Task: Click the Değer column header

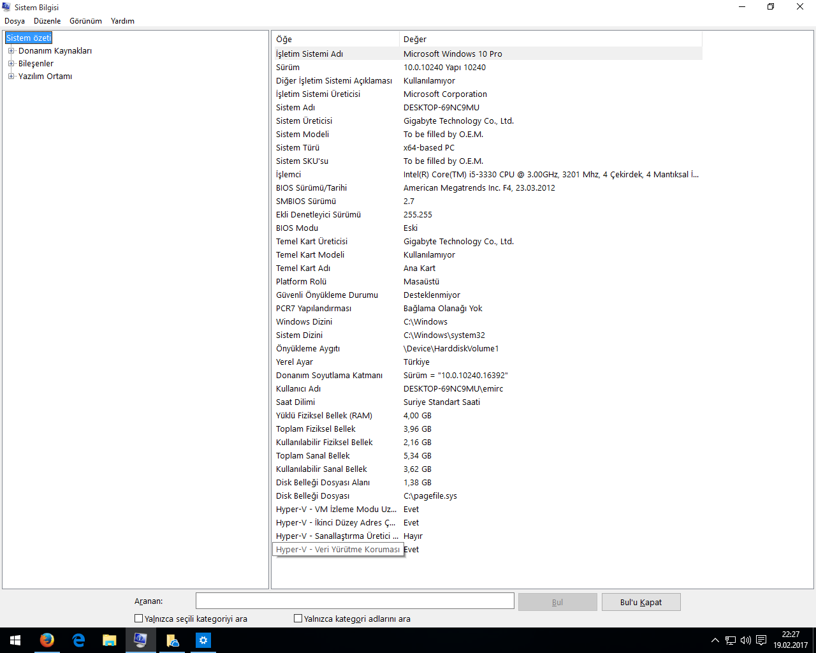Action: (x=551, y=40)
